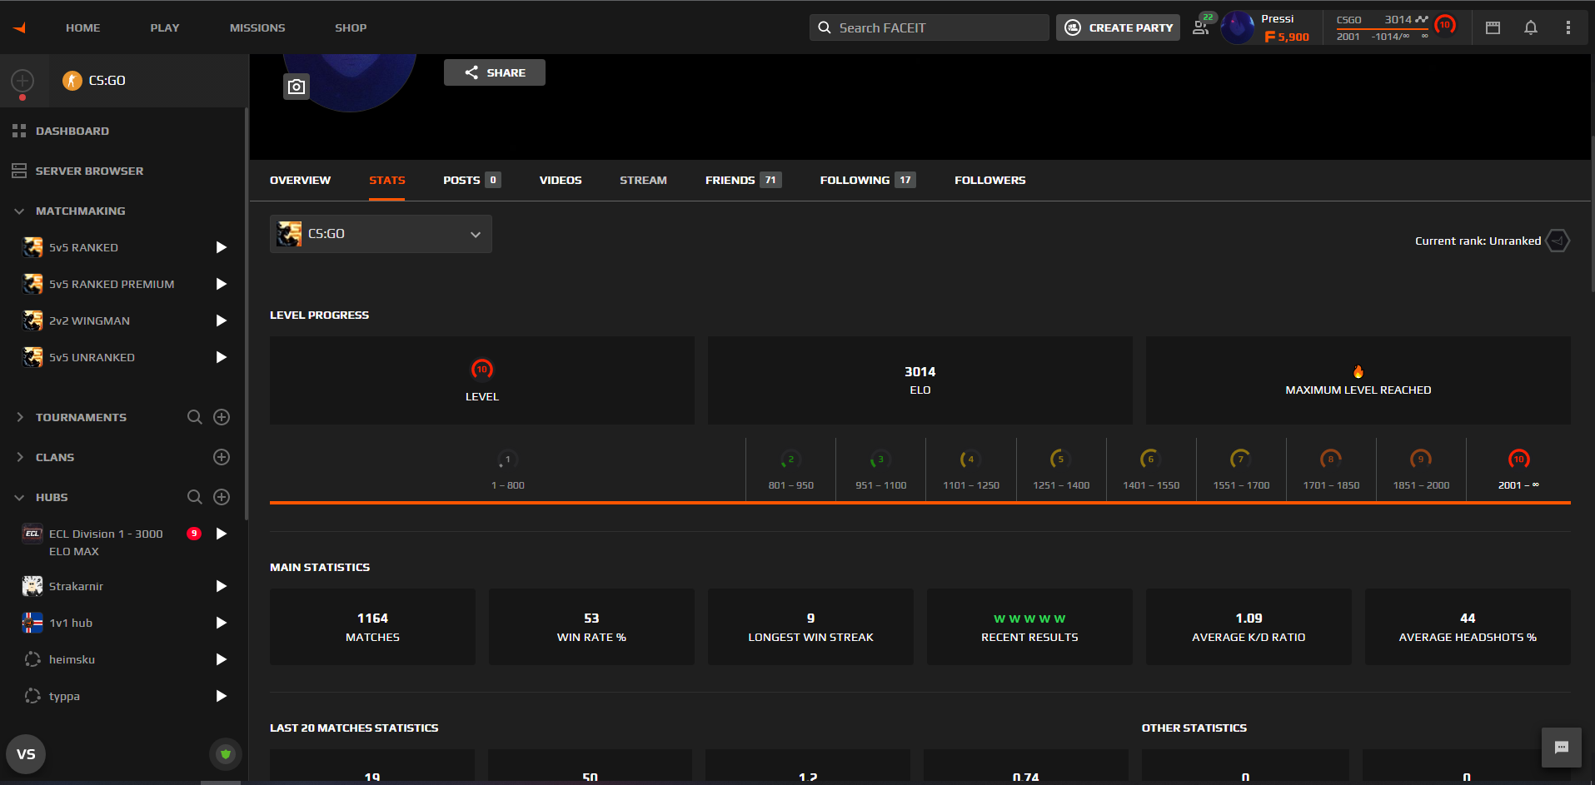Create a hub with the plus icon
This screenshot has height=785, width=1595.
[x=222, y=497]
